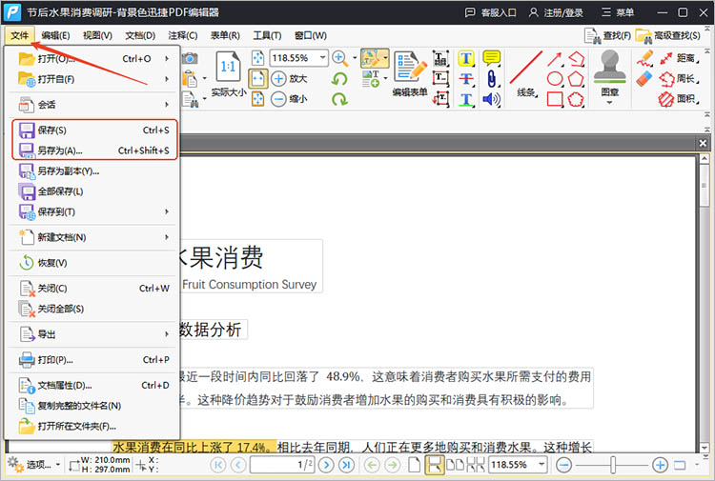The height and width of the screenshot is (481, 715).
Task: Click the magnifier zoom tool icon
Action: (339, 58)
